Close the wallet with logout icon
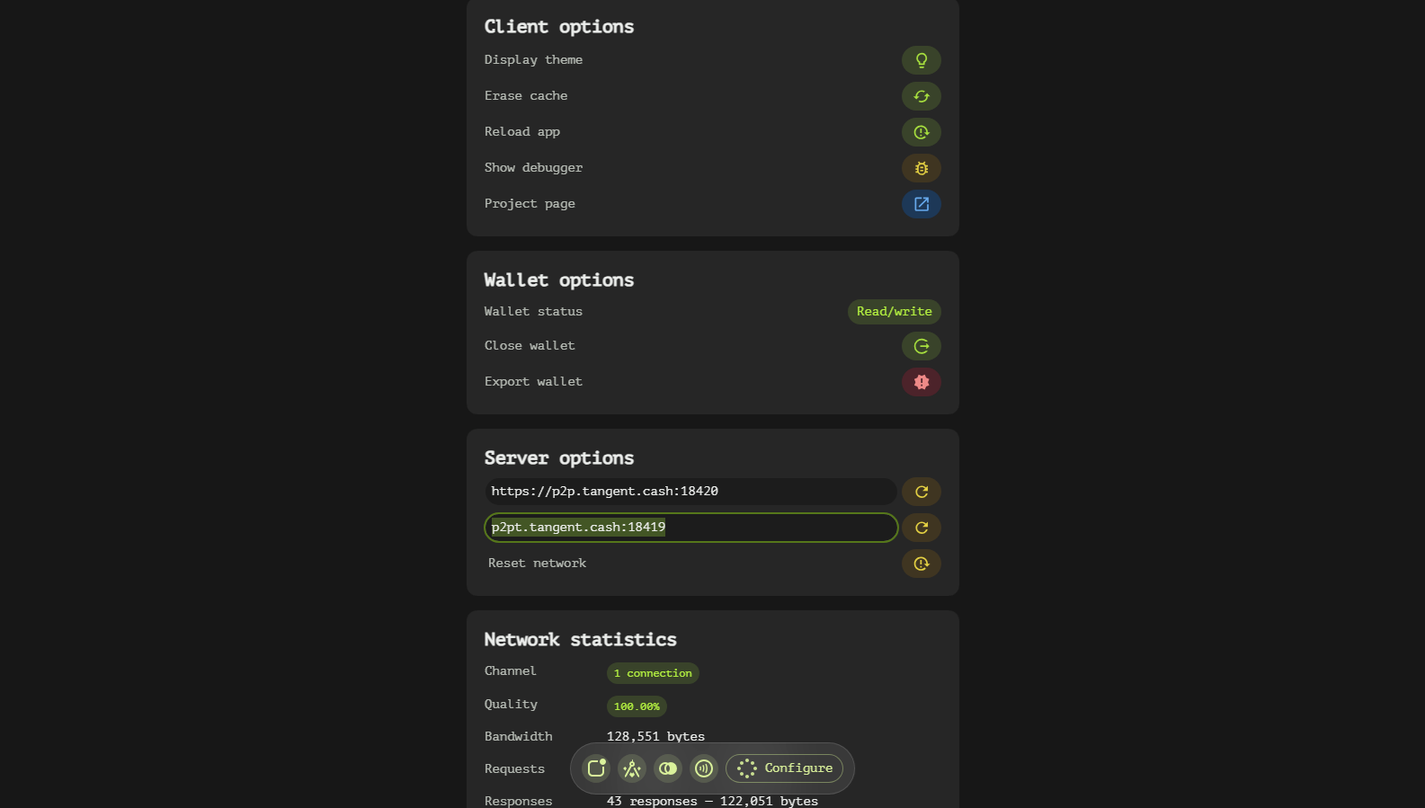Screen dimensions: 1425x808 click(921, 346)
